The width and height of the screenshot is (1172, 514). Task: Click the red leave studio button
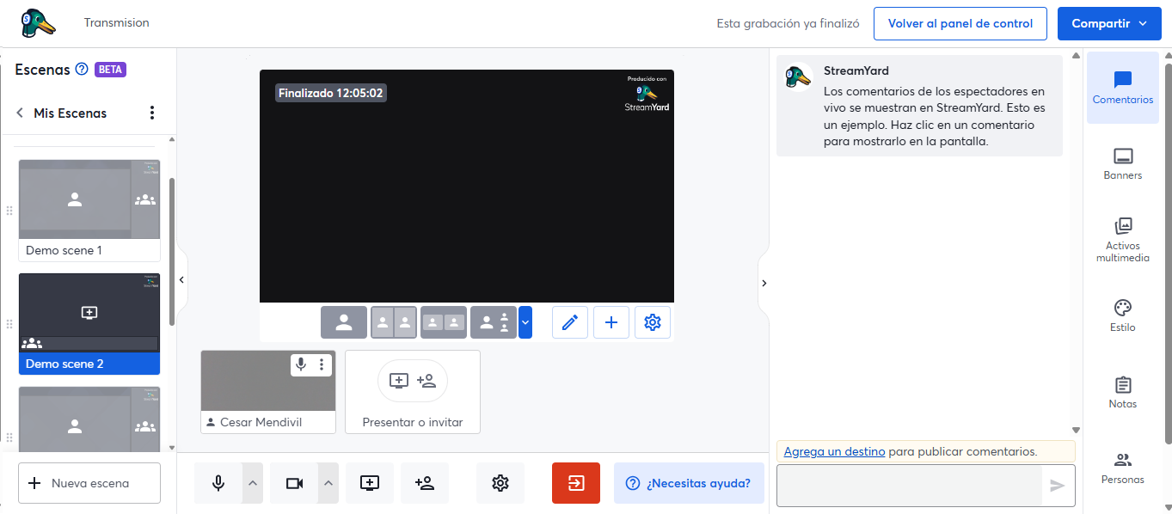coord(575,483)
